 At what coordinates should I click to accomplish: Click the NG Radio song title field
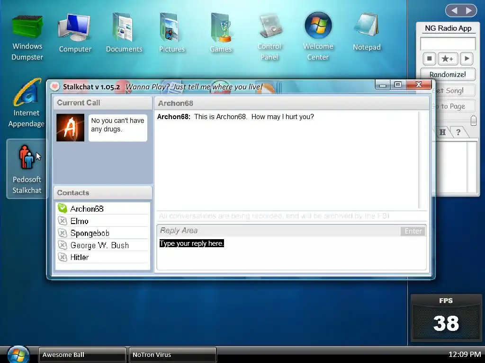(x=448, y=43)
